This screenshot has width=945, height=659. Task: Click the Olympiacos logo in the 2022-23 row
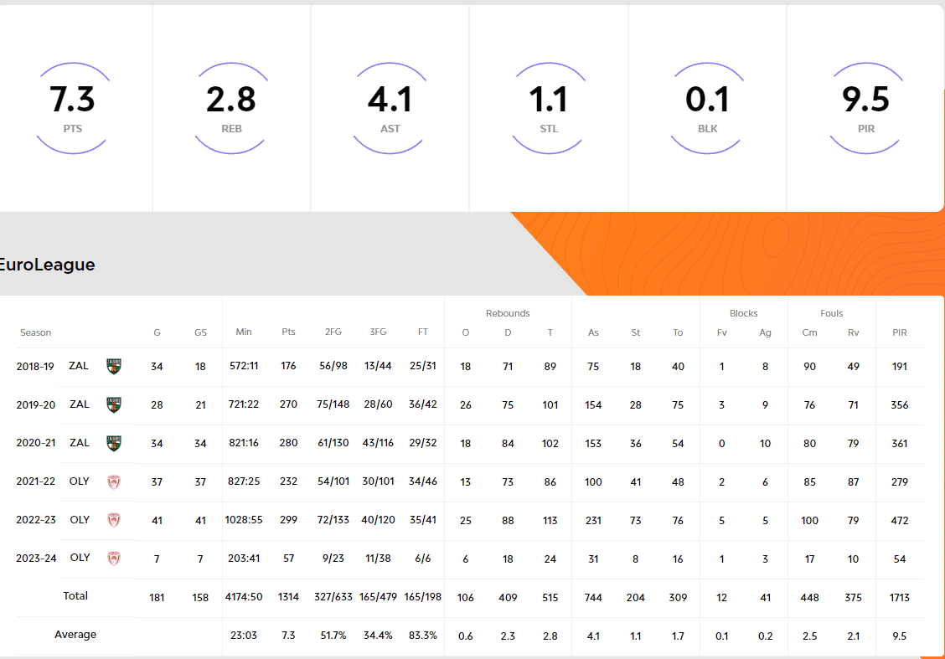click(114, 520)
